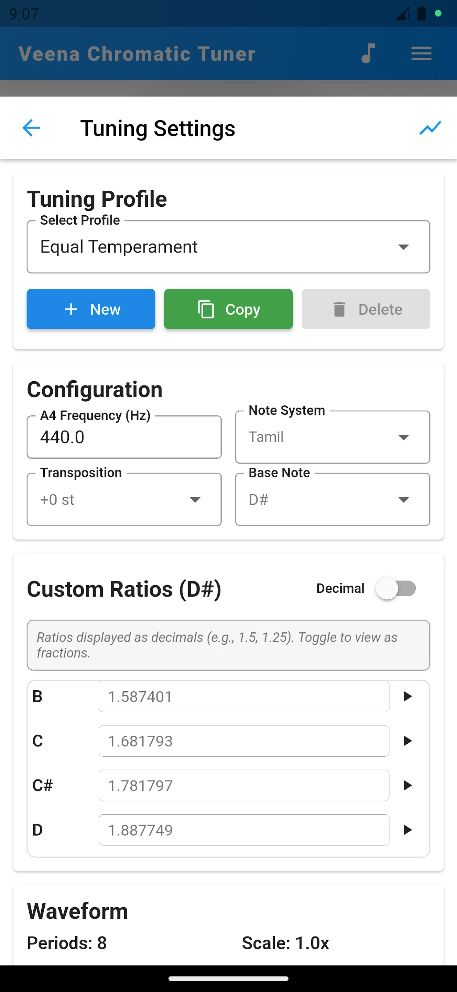
Task: Toggle the Decimal switch
Action: [396, 588]
